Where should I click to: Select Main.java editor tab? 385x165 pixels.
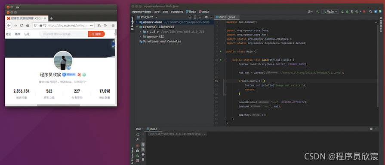(x=227, y=17)
